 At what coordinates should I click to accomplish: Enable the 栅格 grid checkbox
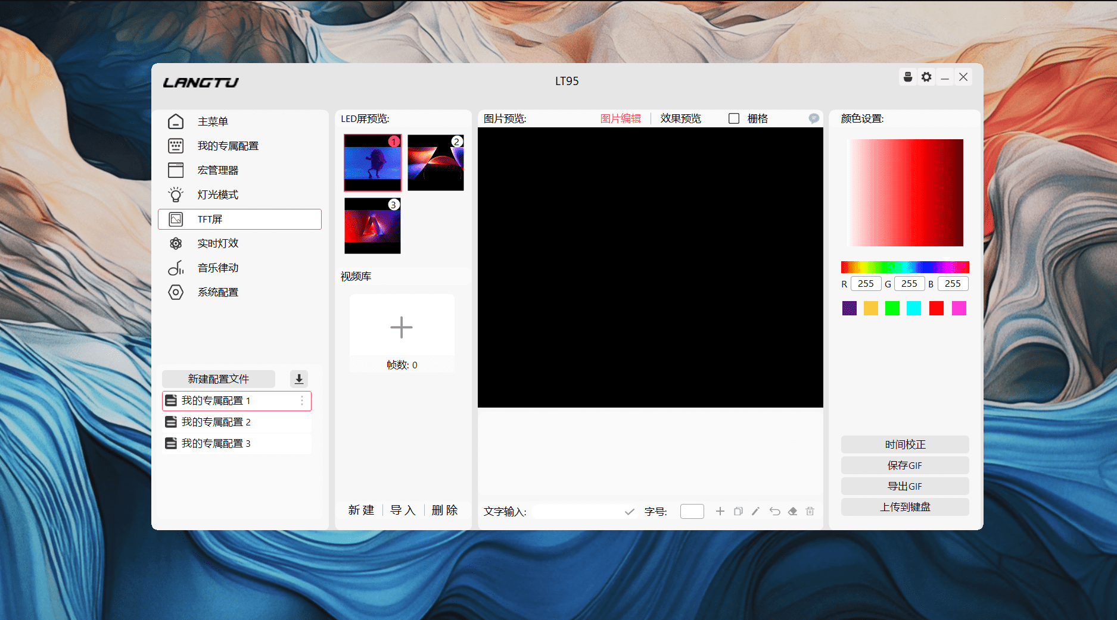[x=734, y=118]
